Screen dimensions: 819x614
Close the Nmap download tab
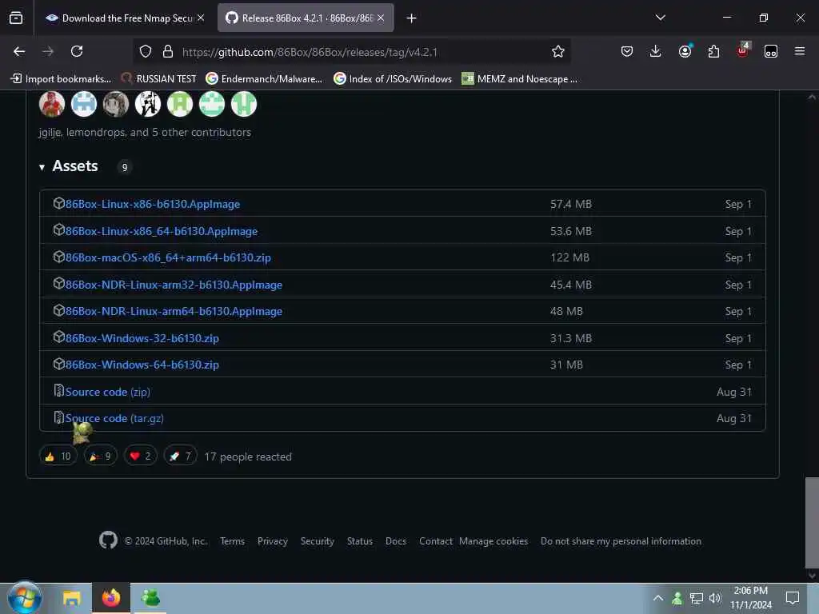point(201,18)
